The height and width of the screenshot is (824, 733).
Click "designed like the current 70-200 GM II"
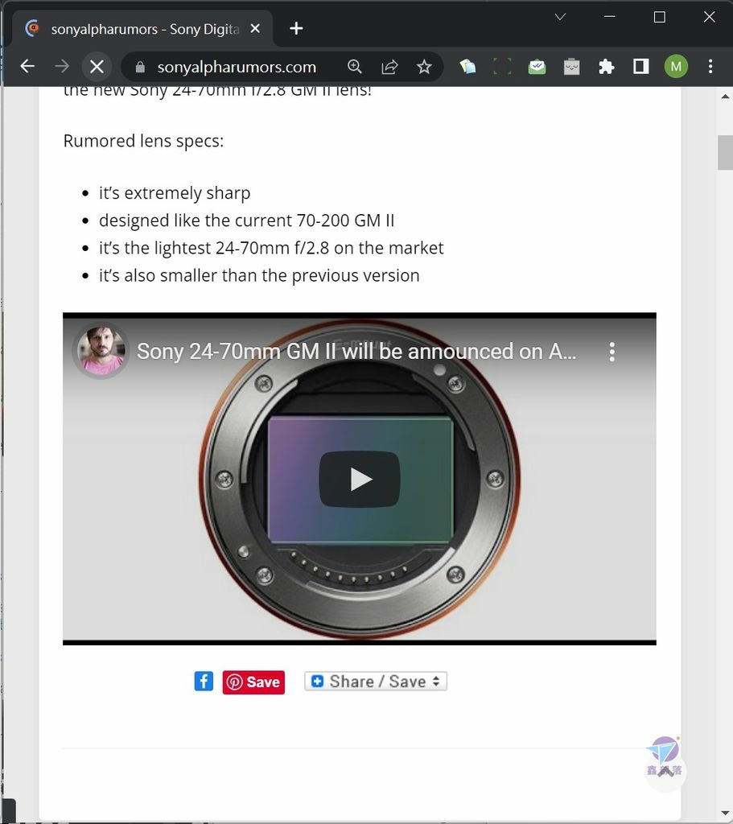click(x=246, y=220)
